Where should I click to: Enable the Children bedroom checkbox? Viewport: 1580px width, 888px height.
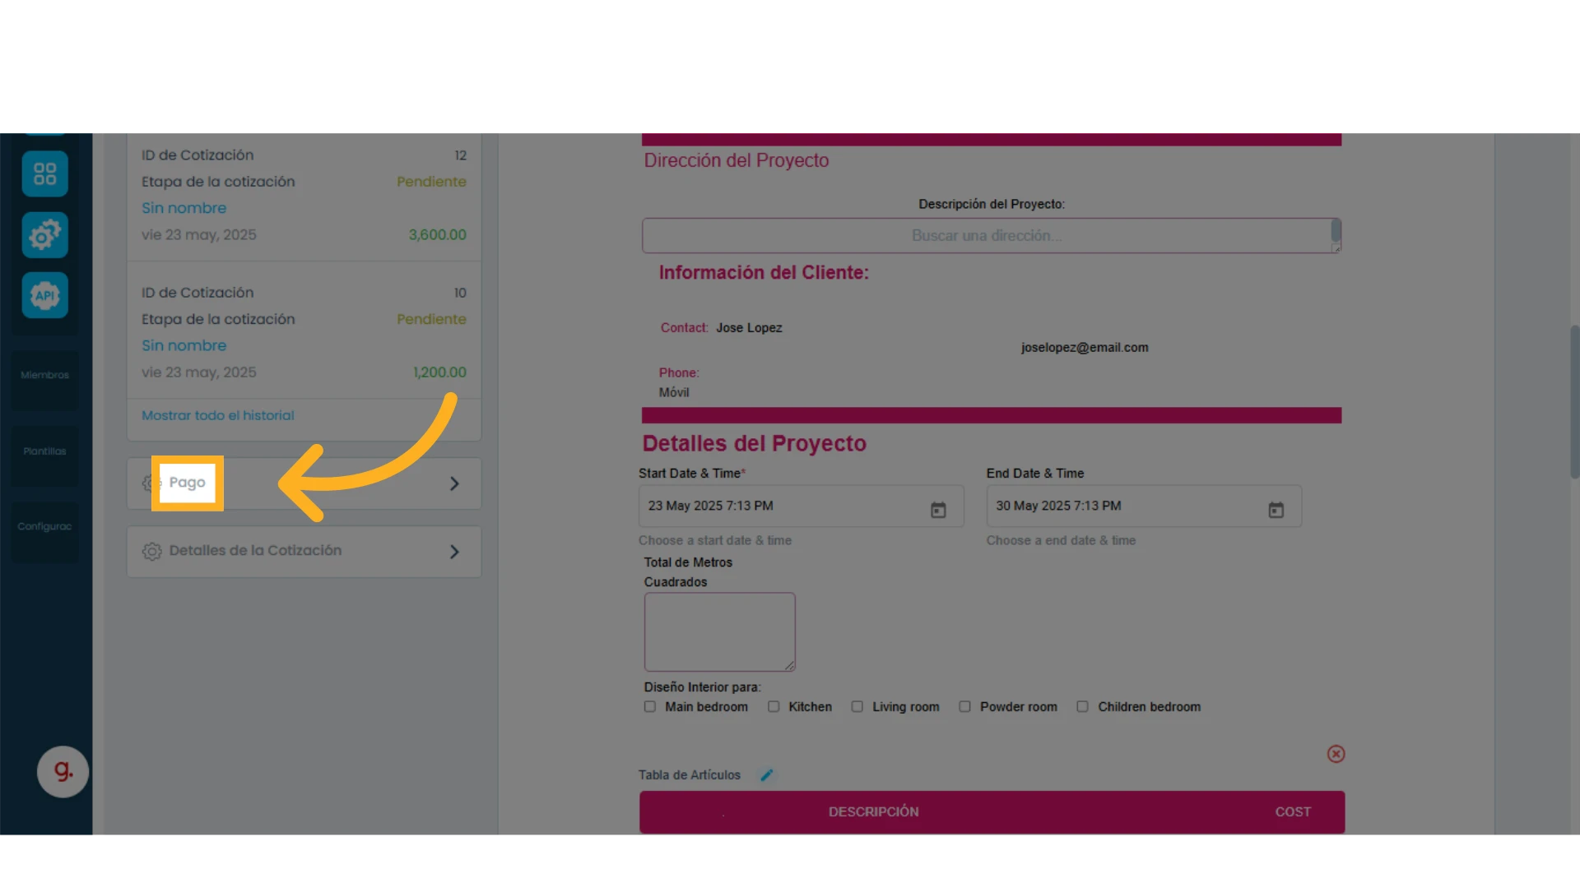coord(1082,706)
